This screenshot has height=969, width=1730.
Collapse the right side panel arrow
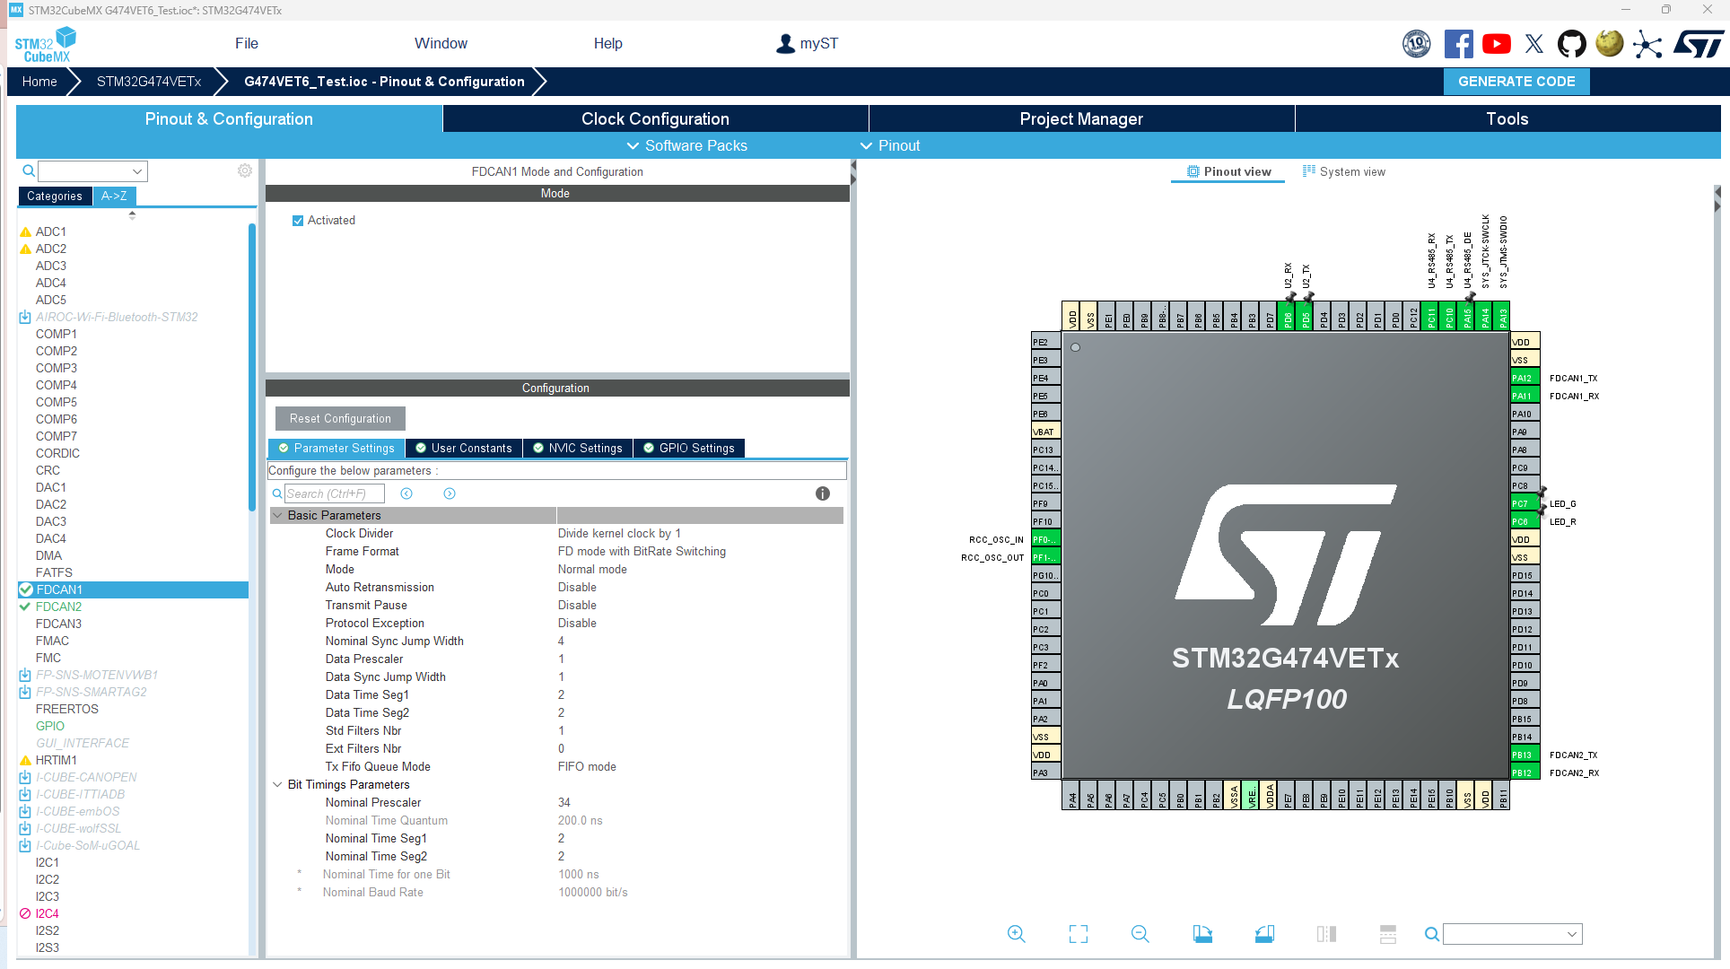pos(1717,198)
